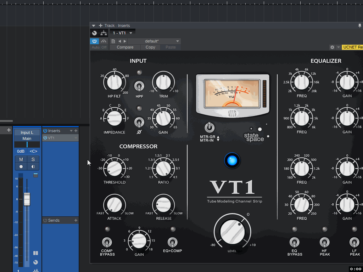Open the dropdown arrow next to the gear icon
Viewport: 363px width, 272px height.
338,47
